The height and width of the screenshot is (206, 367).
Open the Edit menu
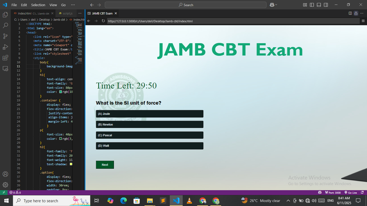pyautogui.click(x=24, y=5)
